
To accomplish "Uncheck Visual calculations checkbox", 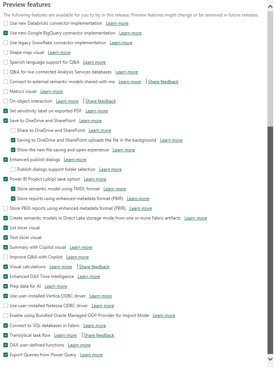I will click(x=6, y=267).
